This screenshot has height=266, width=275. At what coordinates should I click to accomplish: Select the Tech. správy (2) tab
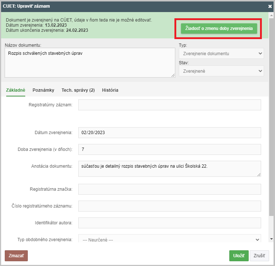78,90
